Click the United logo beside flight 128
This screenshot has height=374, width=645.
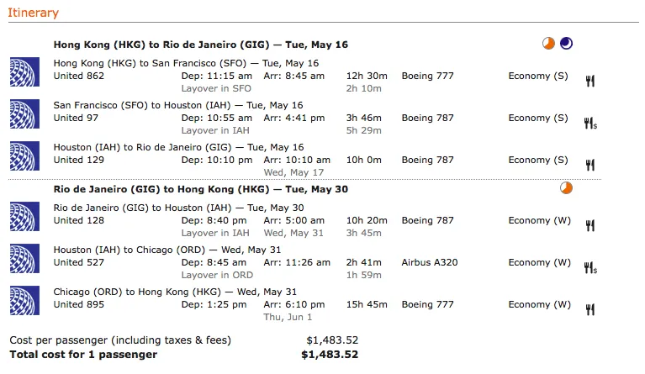coord(24,216)
